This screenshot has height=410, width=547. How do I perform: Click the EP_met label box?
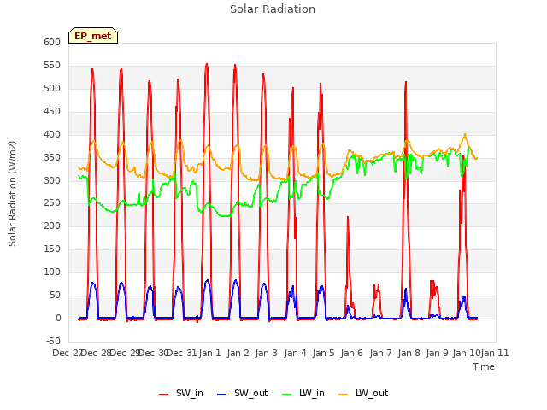(93, 36)
